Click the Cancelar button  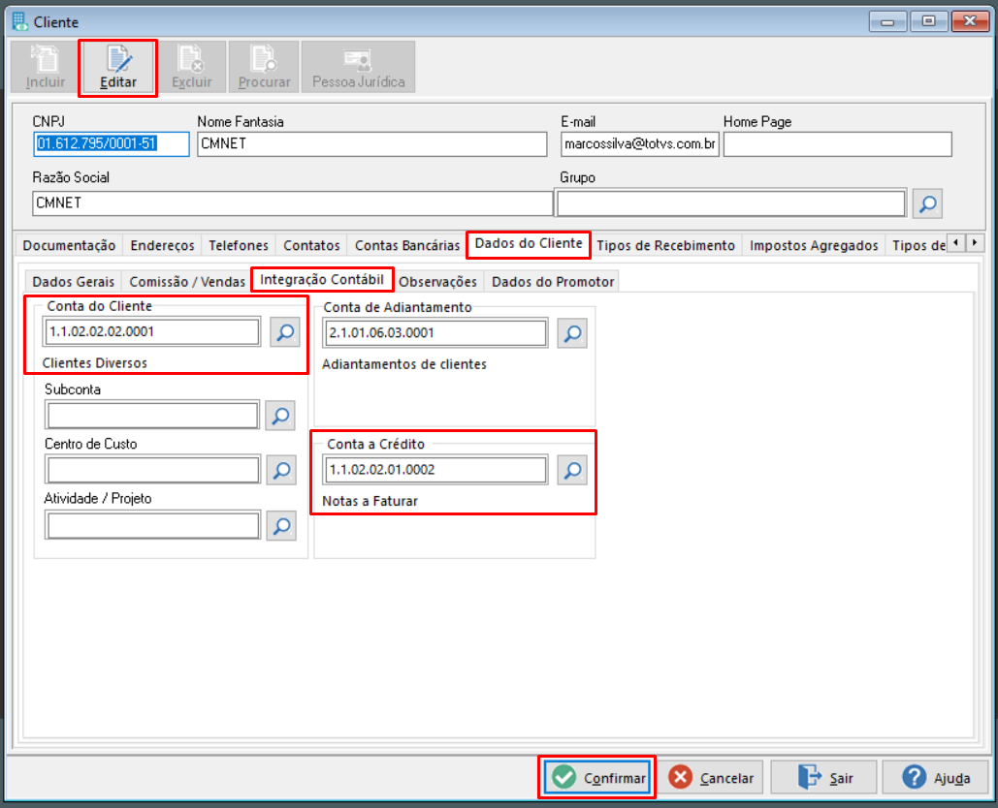(x=710, y=778)
